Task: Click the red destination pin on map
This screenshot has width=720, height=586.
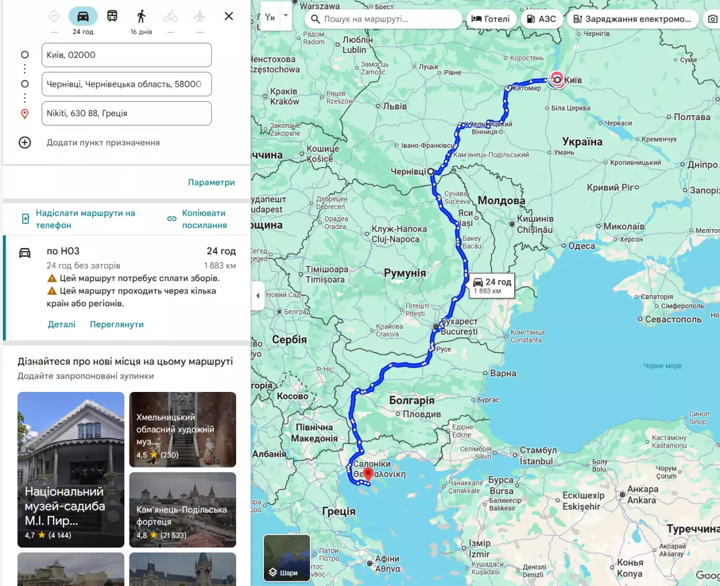Action: coord(368,474)
